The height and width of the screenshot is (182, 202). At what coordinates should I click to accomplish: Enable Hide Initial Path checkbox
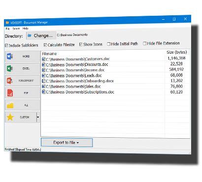pyautogui.click(x=108, y=44)
